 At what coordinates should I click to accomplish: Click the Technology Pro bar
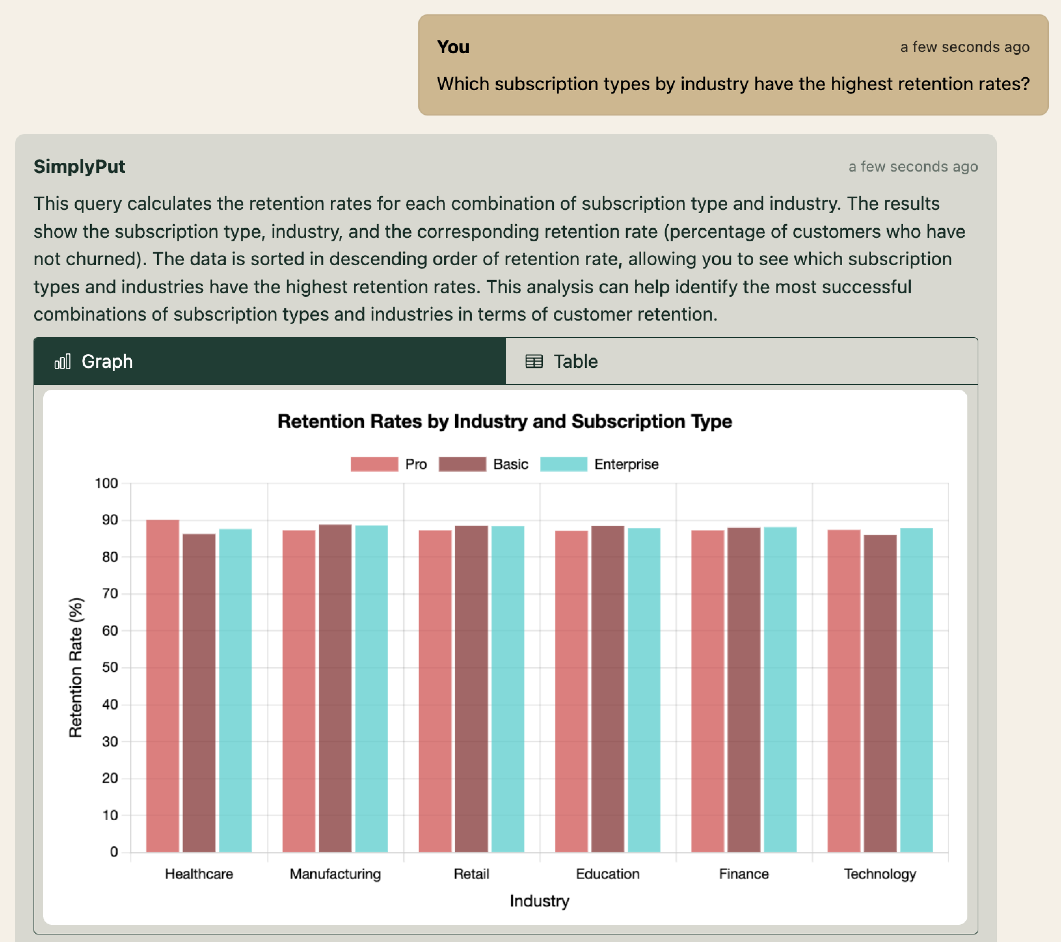(844, 691)
